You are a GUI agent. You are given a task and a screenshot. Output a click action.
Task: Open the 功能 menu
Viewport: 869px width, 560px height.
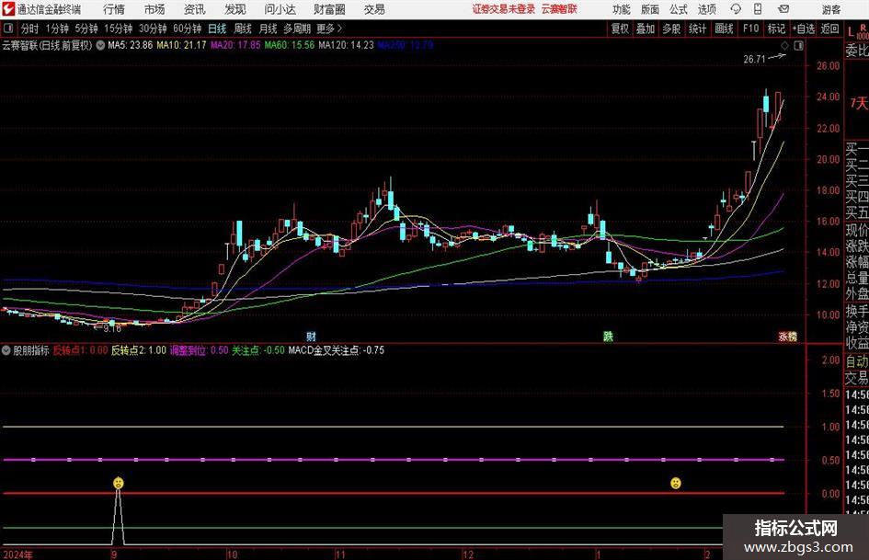click(622, 9)
